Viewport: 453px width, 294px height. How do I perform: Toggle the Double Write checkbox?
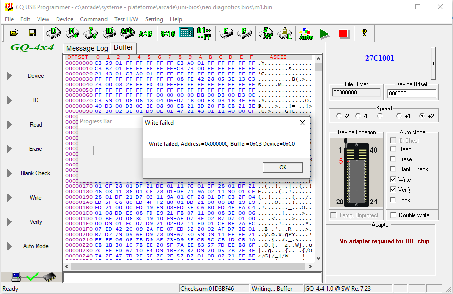pos(393,215)
